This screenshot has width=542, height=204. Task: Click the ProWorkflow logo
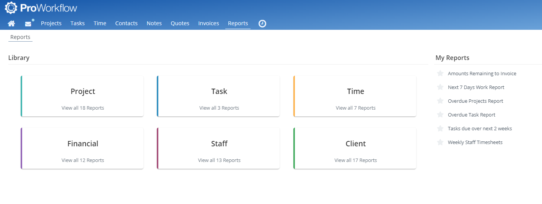coord(41,8)
